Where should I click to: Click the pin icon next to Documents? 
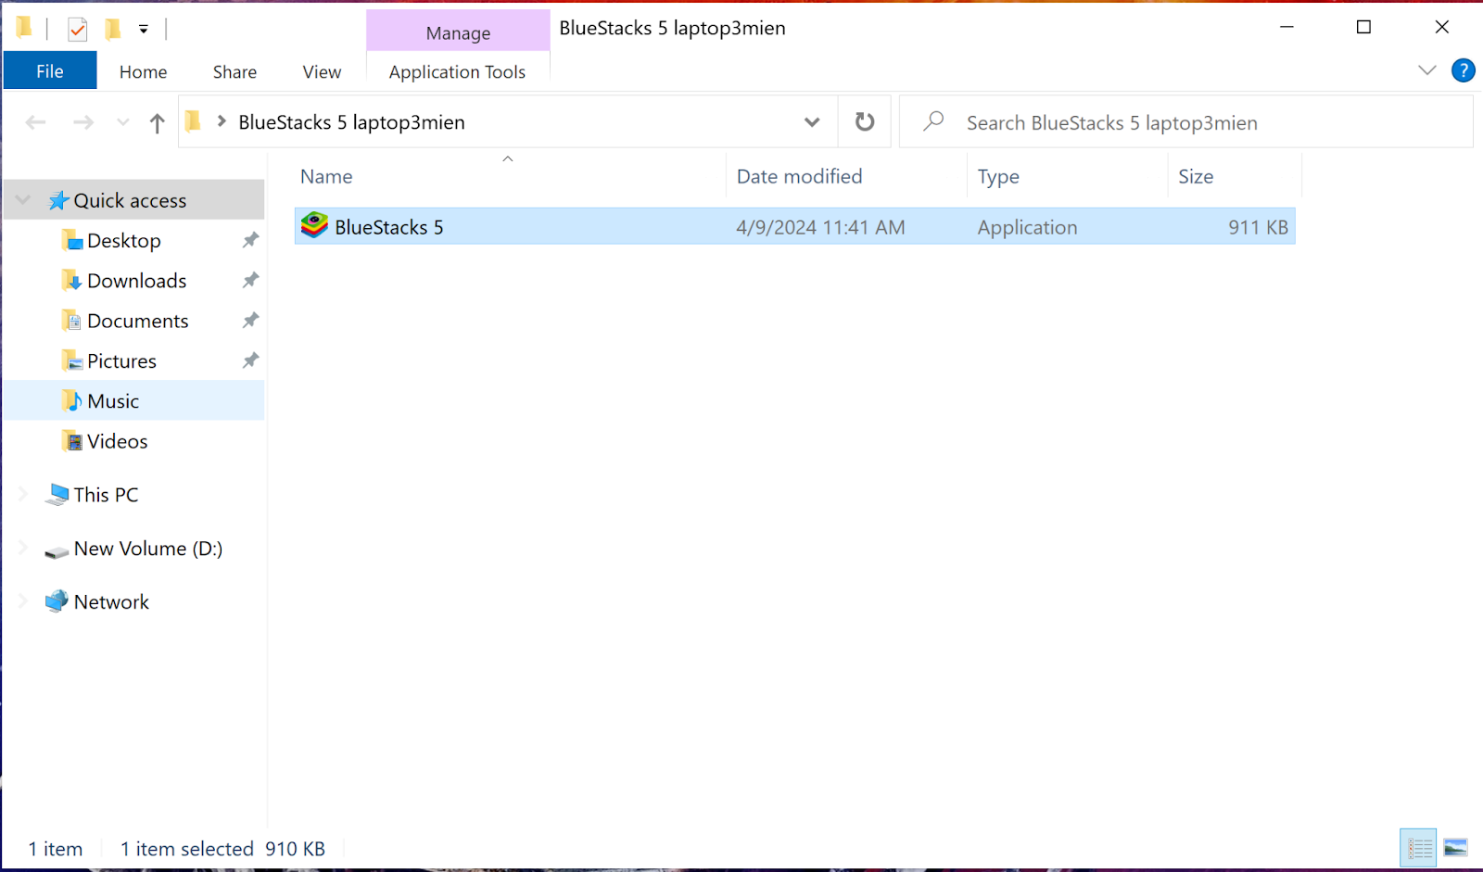[250, 321]
